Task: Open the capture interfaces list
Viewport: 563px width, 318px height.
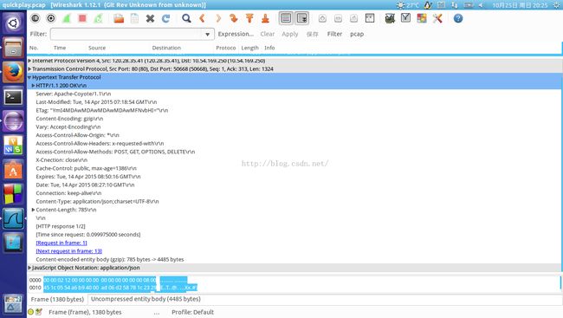Action: click(x=36, y=18)
